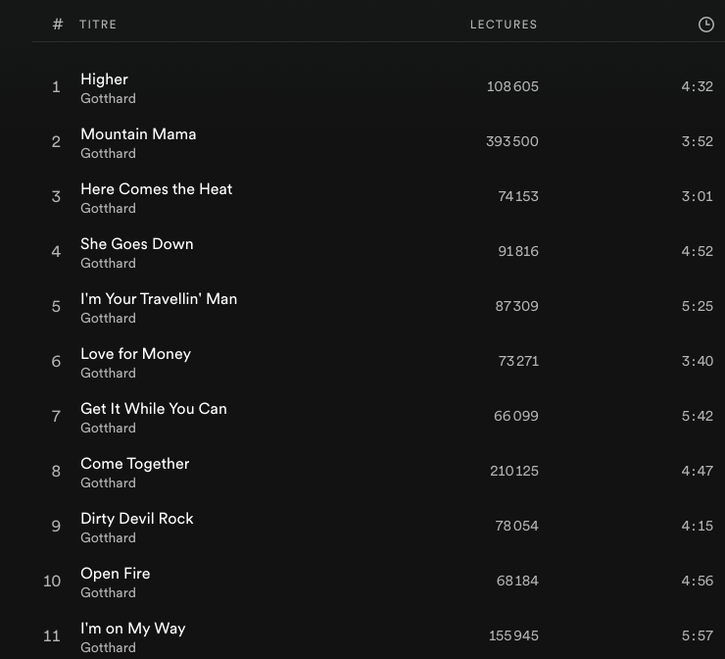Viewport: 725px width, 659px height.
Task: Click the Love for Money track title
Action: tap(136, 354)
